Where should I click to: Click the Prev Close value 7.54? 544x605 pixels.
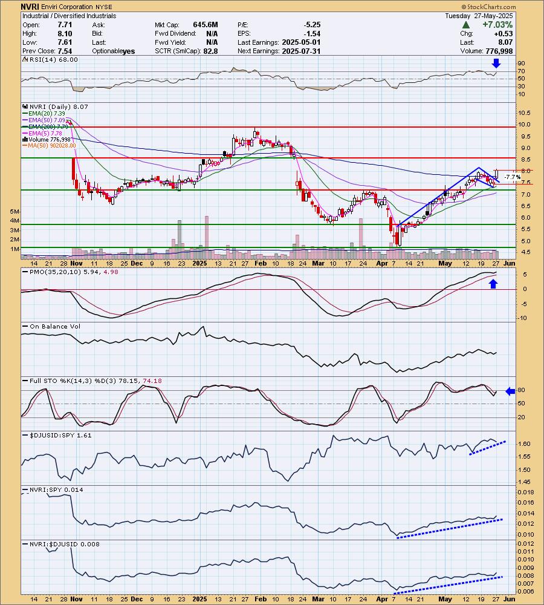(x=65, y=51)
